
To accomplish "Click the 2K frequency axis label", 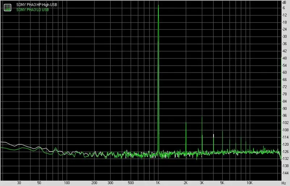I will [186, 183].
